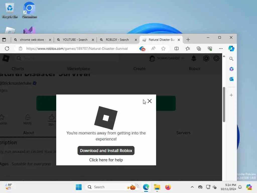Select the Natural Disaster Survival tab
Viewport: 257px width, 193px height.
tap(161, 40)
